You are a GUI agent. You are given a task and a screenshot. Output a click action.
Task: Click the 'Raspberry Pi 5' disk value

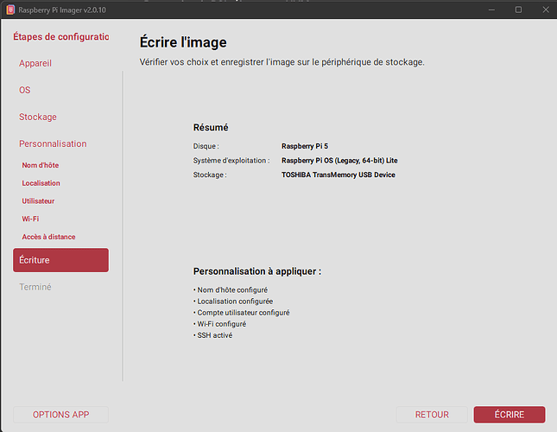[305, 146]
